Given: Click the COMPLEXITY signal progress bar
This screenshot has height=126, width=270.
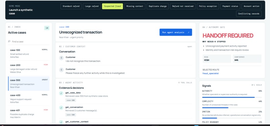Looking at the screenshot, I should pyautogui.click(x=232, y=108).
